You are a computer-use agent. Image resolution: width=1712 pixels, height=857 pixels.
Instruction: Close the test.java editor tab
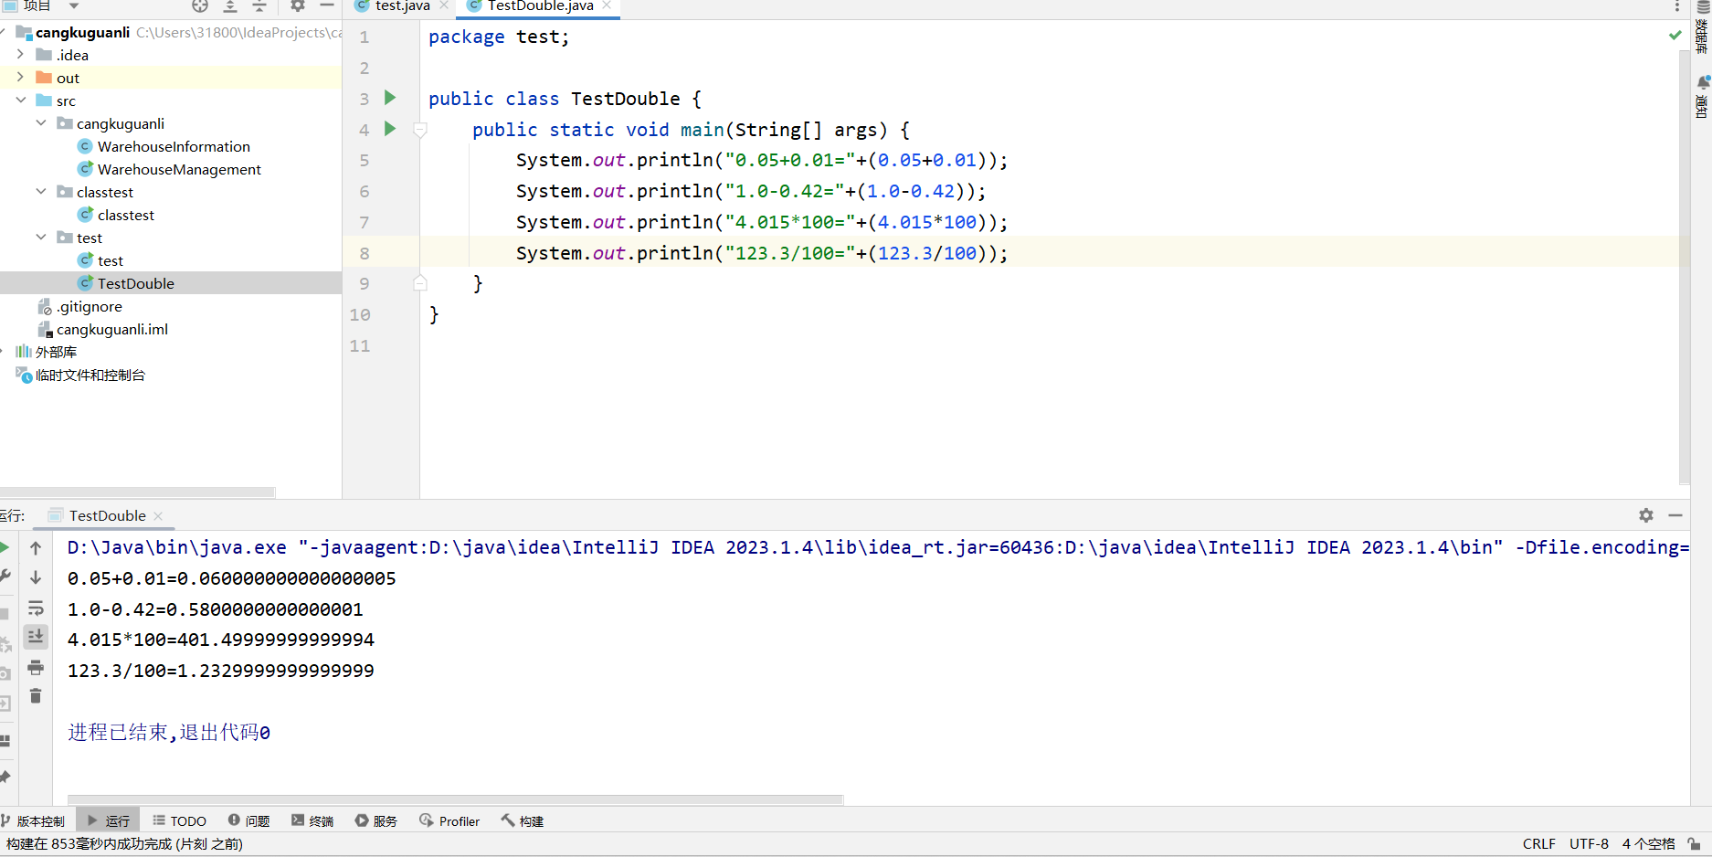click(444, 5)
